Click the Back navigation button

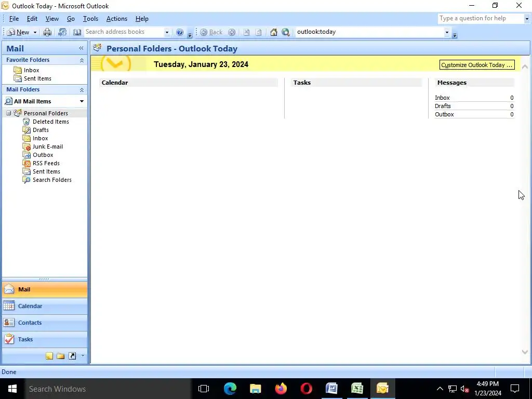[x=211, y=32]
